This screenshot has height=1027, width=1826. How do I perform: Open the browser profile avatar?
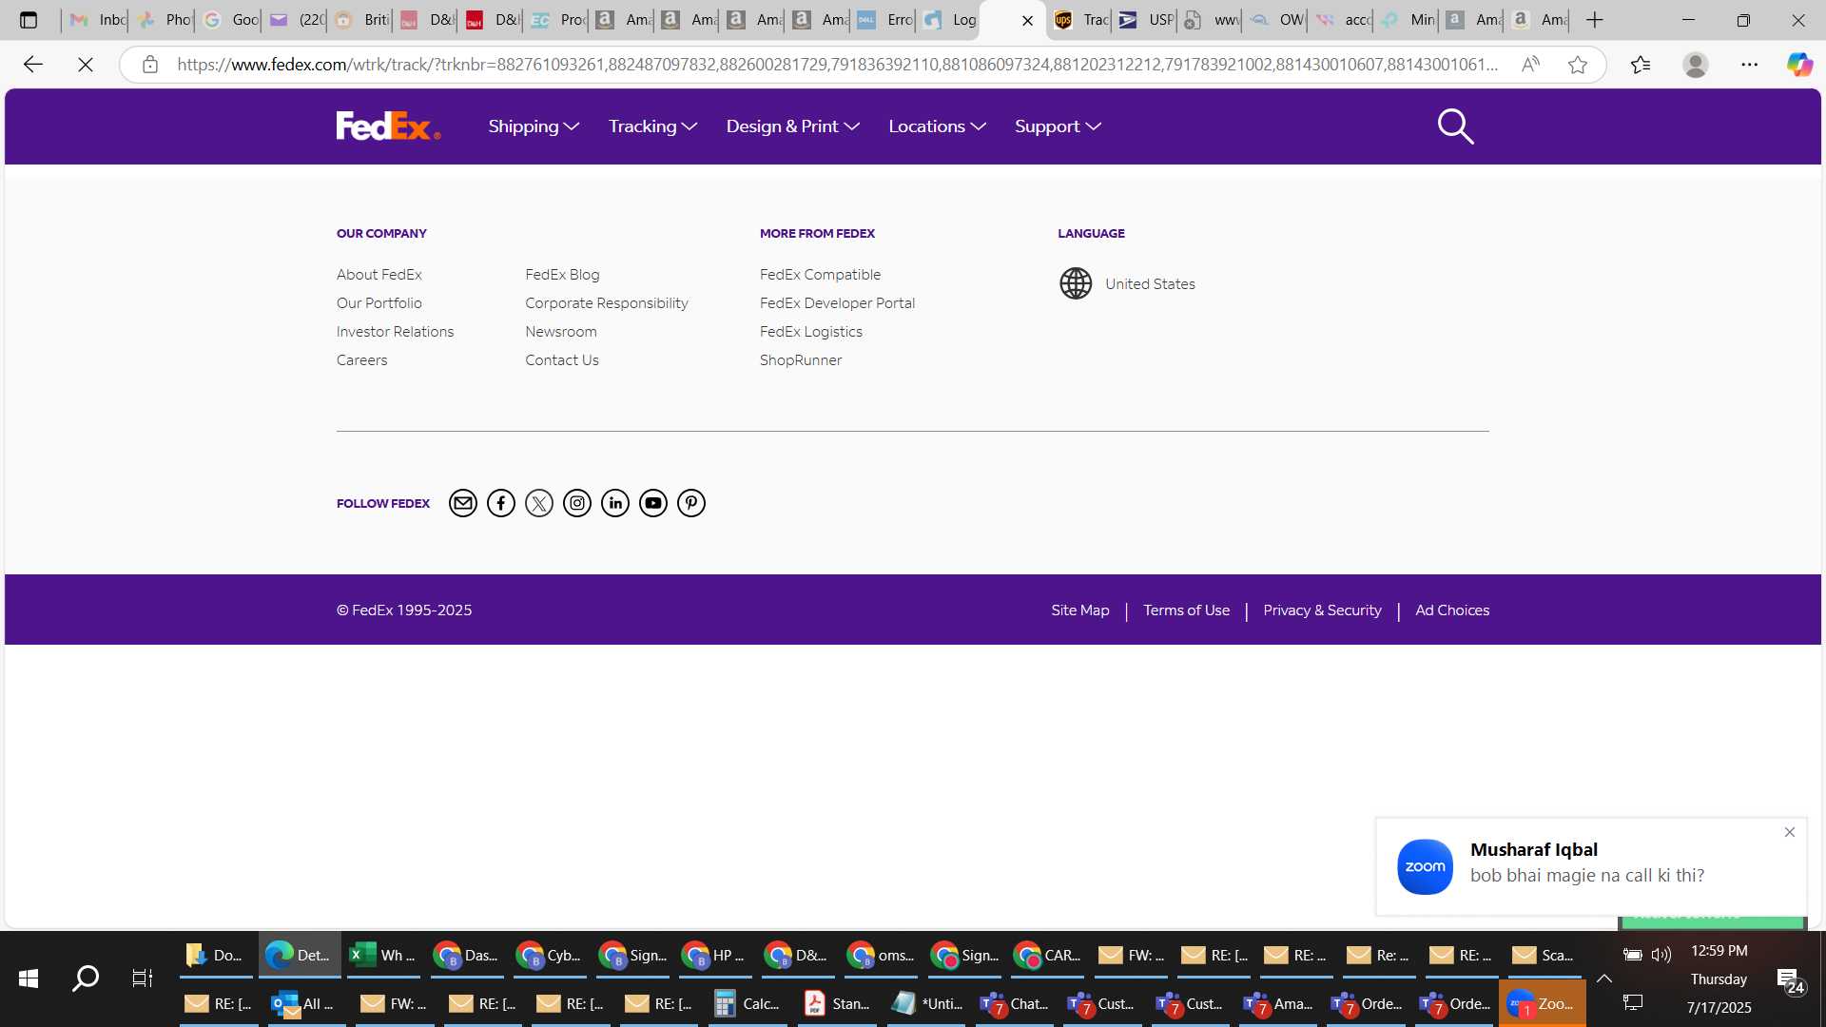(1696, 65)
